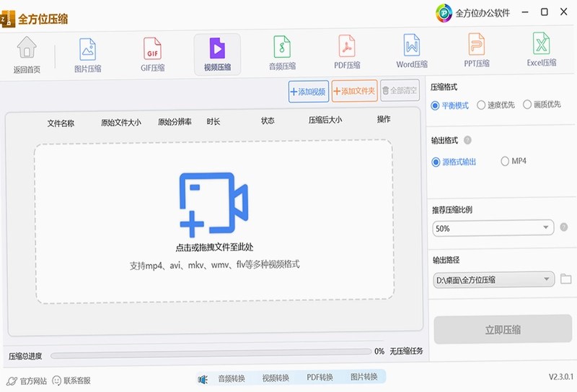577x392 pixels.
Task: Click 时长 column header
Action: click(x=213, y=121)
